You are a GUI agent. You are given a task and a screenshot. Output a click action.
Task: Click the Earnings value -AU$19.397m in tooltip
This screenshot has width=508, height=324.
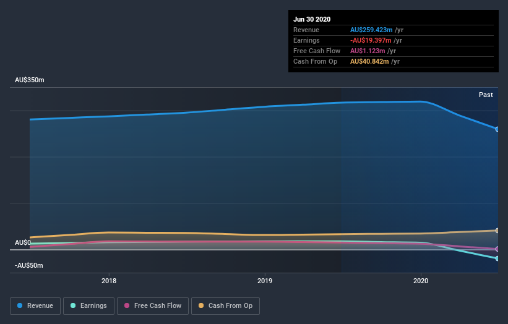click(371, 40)
